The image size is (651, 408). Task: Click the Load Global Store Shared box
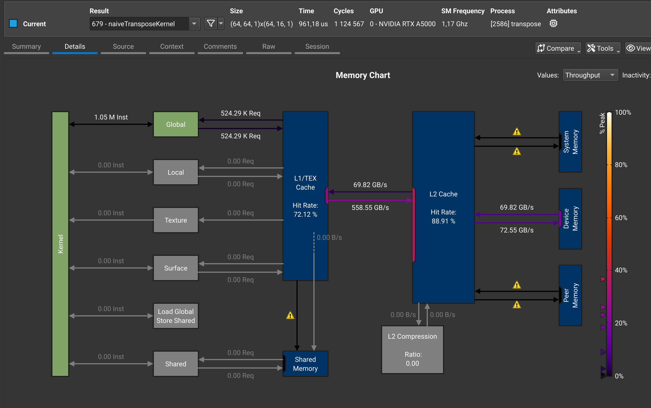[176, 316]
